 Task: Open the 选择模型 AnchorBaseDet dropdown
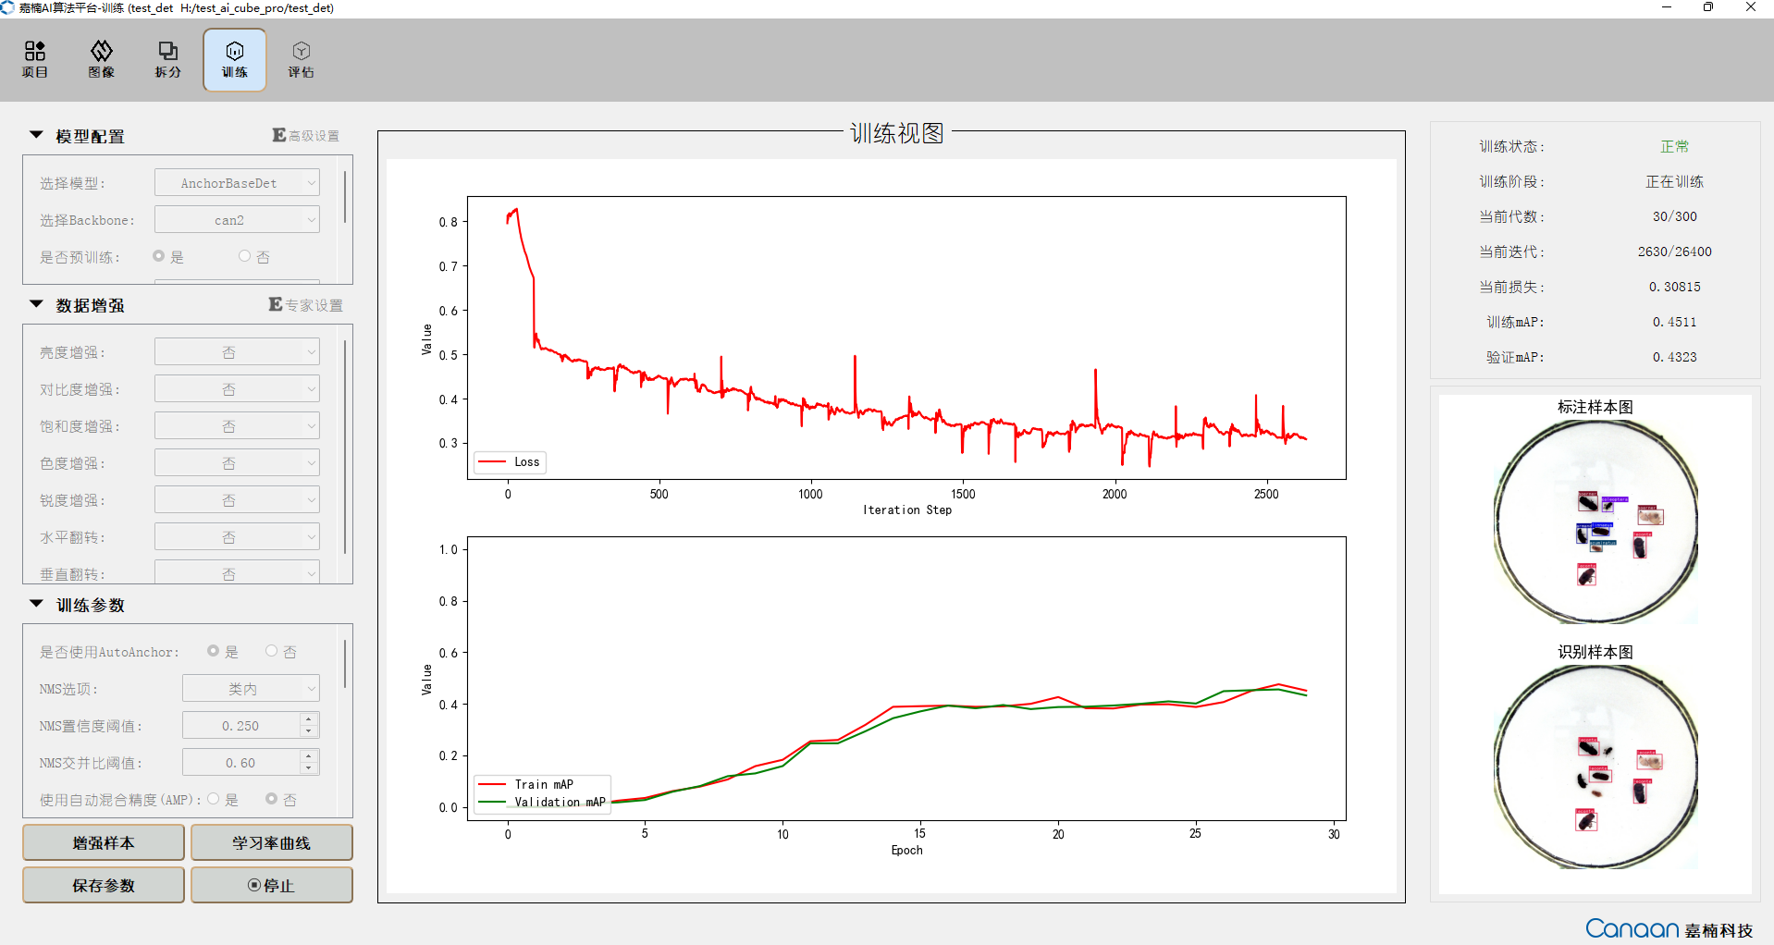click(x=237, y=183)
